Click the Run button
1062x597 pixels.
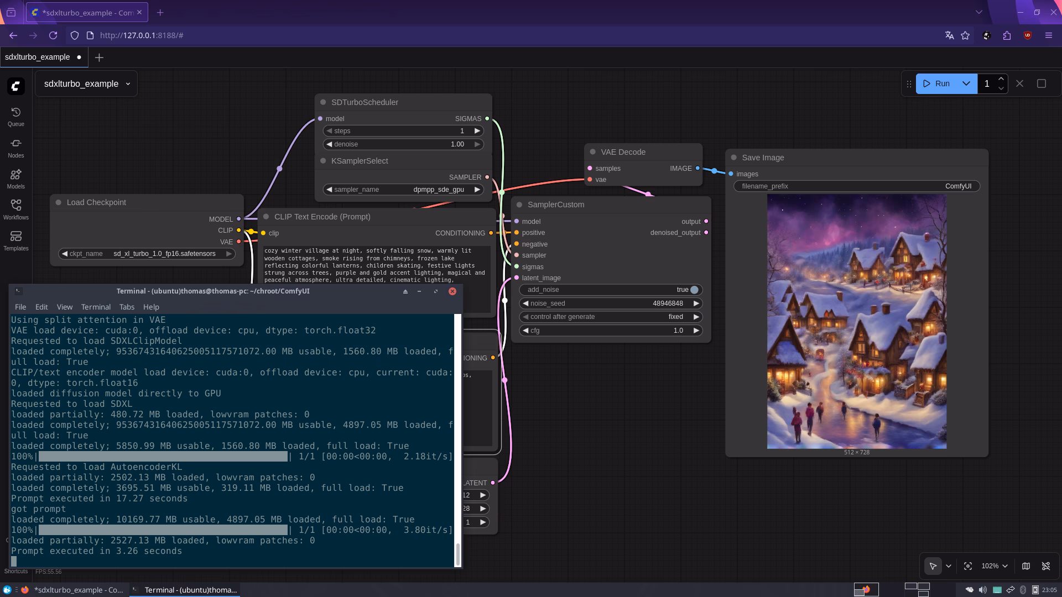click(x=936, y=83)
